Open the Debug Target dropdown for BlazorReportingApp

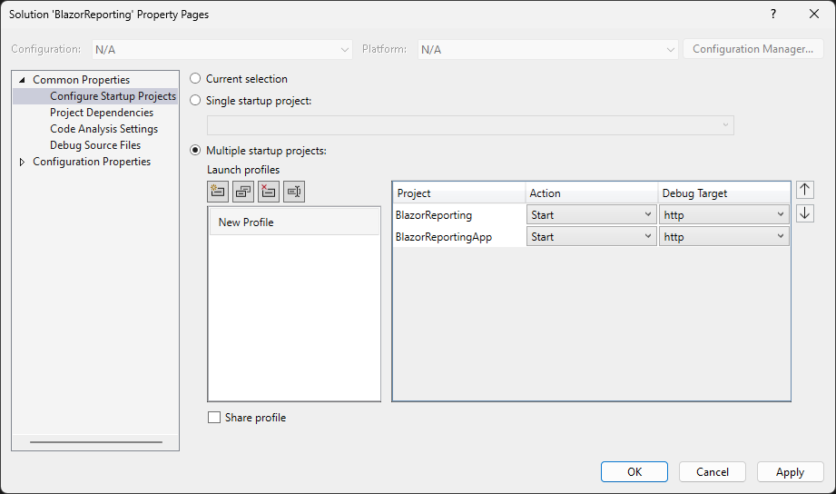[723, 237]
